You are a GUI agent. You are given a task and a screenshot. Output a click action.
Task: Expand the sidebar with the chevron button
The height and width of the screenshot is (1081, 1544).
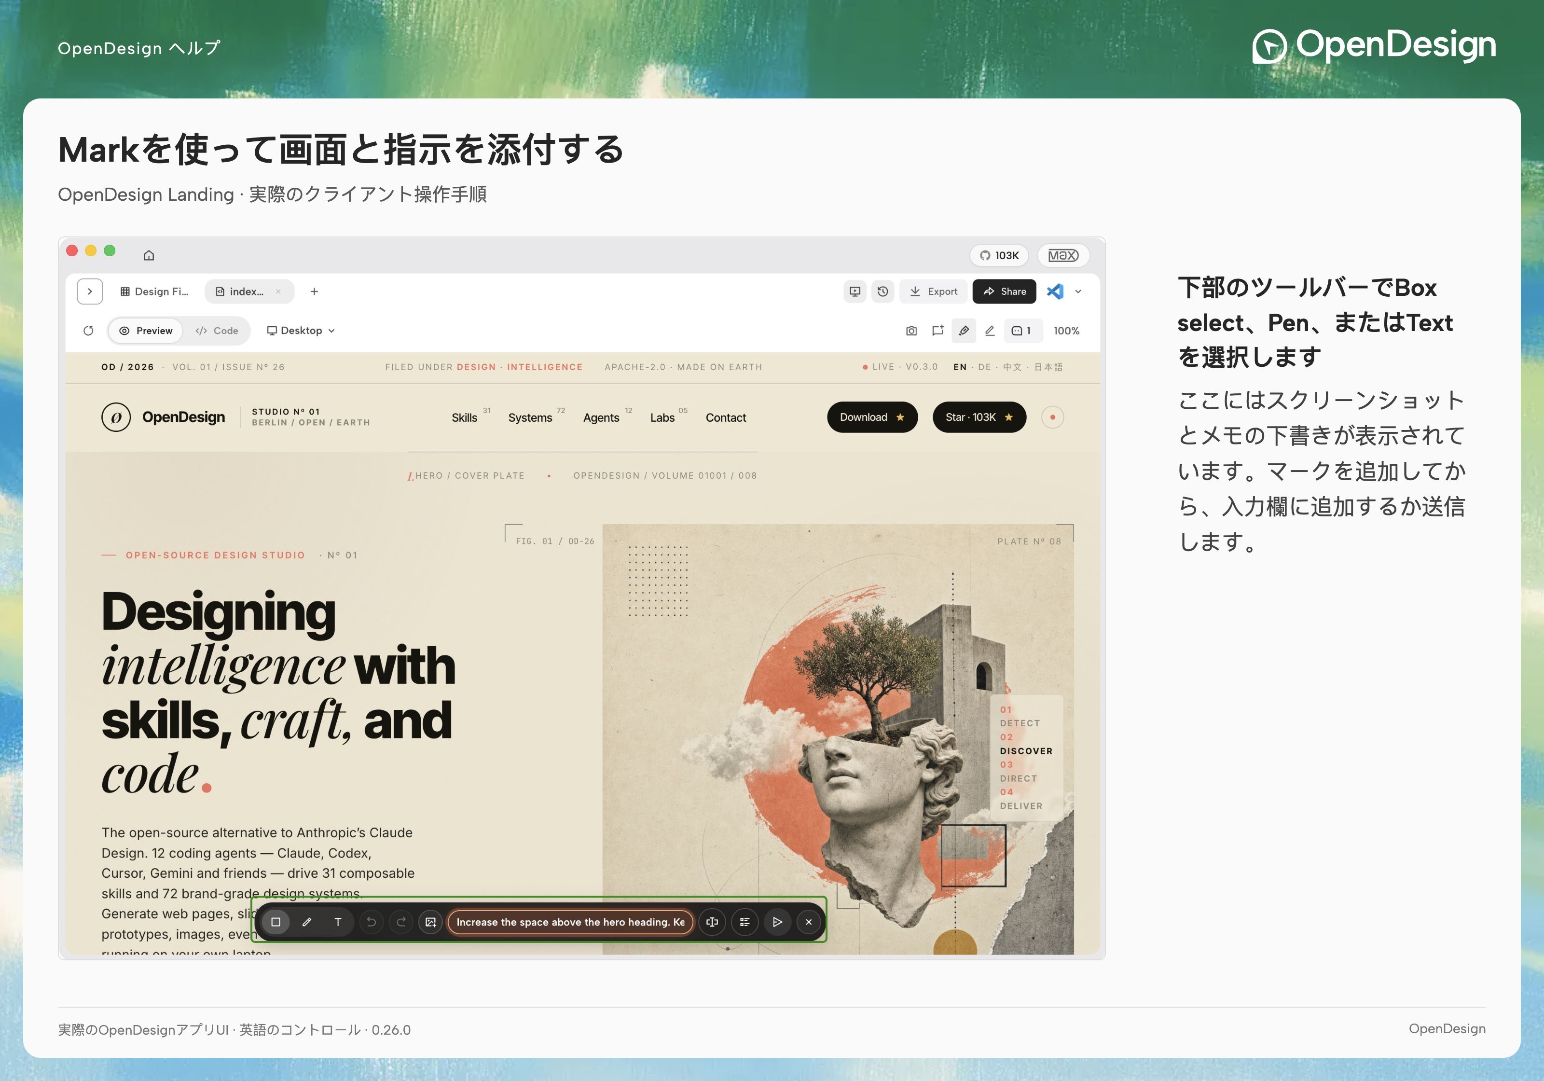[90, 291]
